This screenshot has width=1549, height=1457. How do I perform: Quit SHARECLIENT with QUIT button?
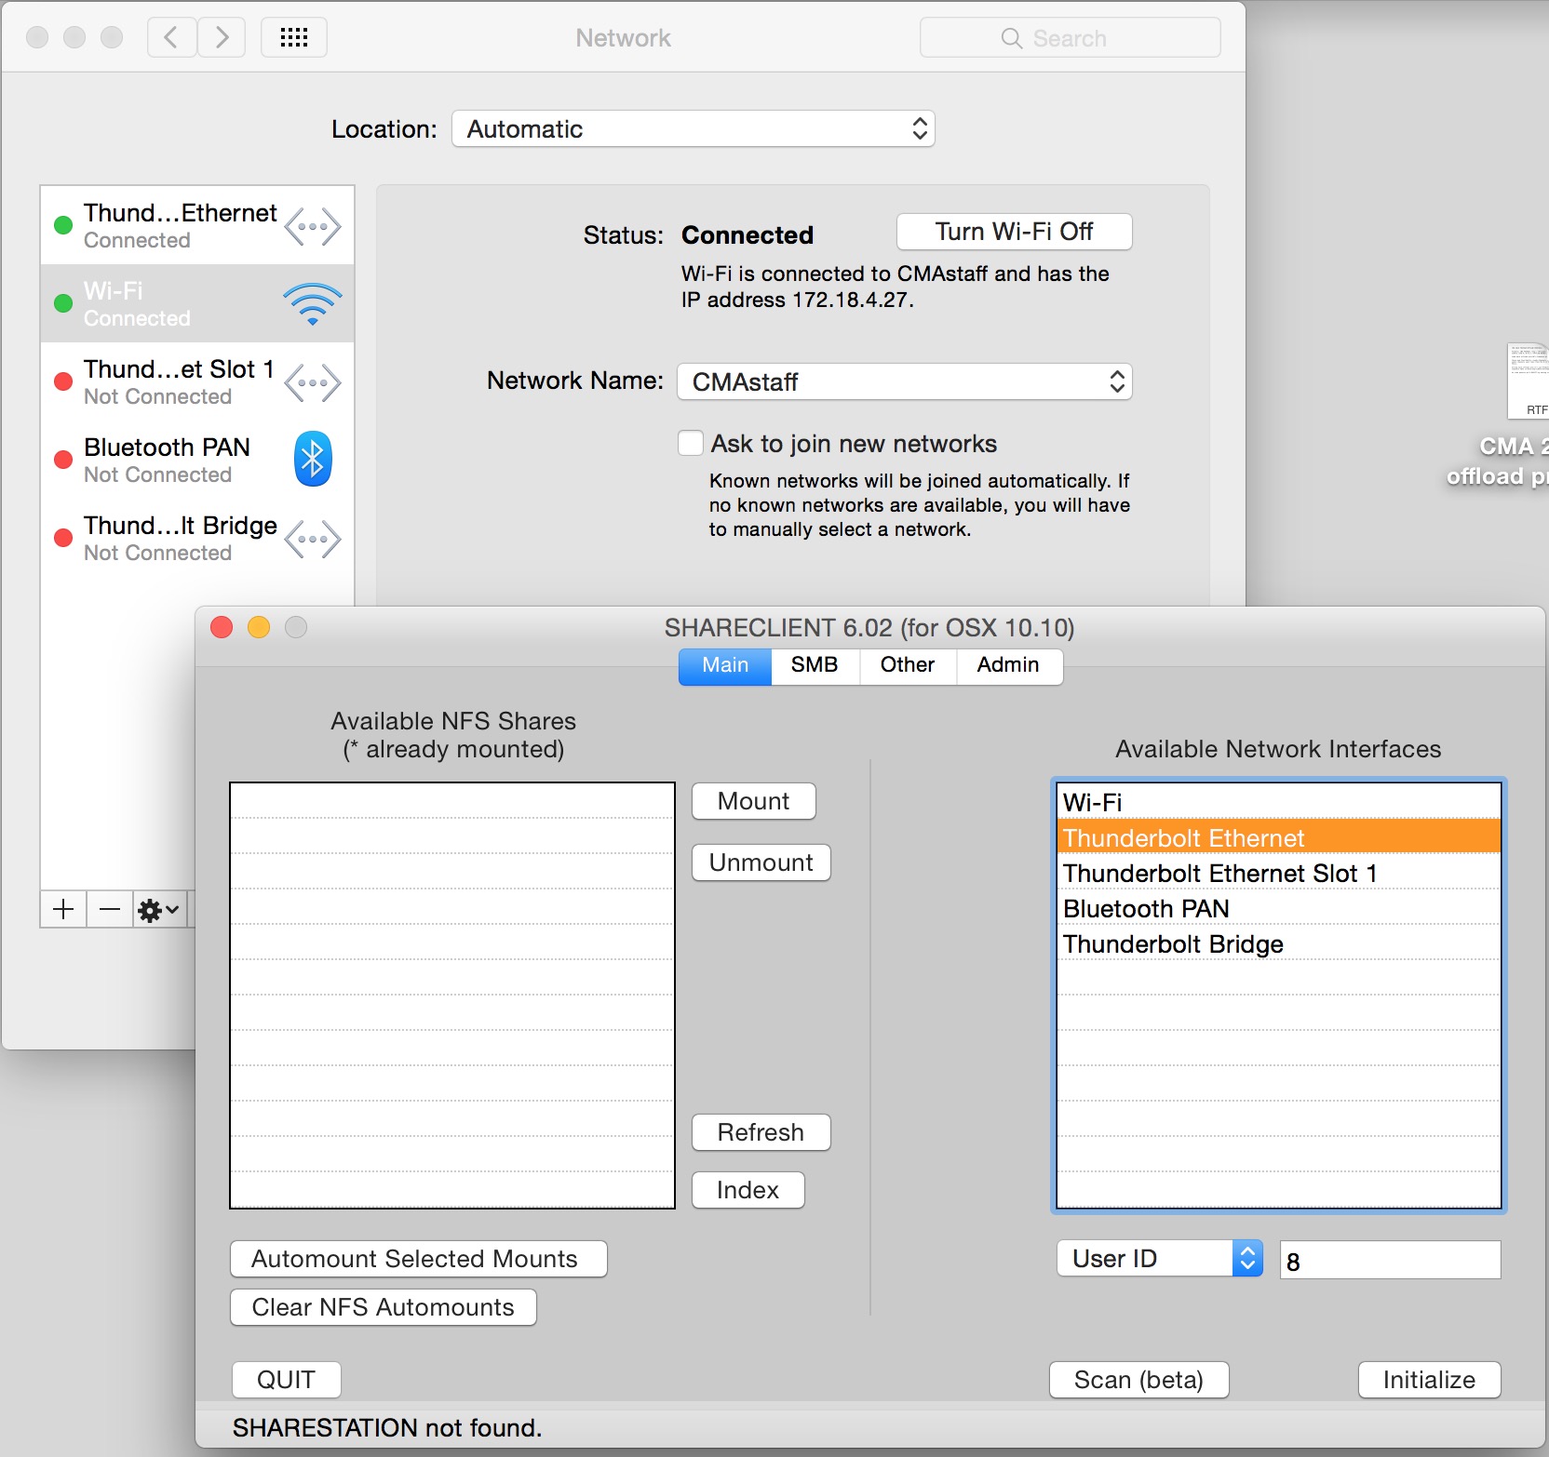click(x=286, y=1380)
